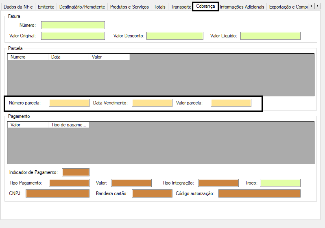Switch to the Informações Adicionais tab
The width and height of the screenshot is (325, 228).
click(242, 7)
